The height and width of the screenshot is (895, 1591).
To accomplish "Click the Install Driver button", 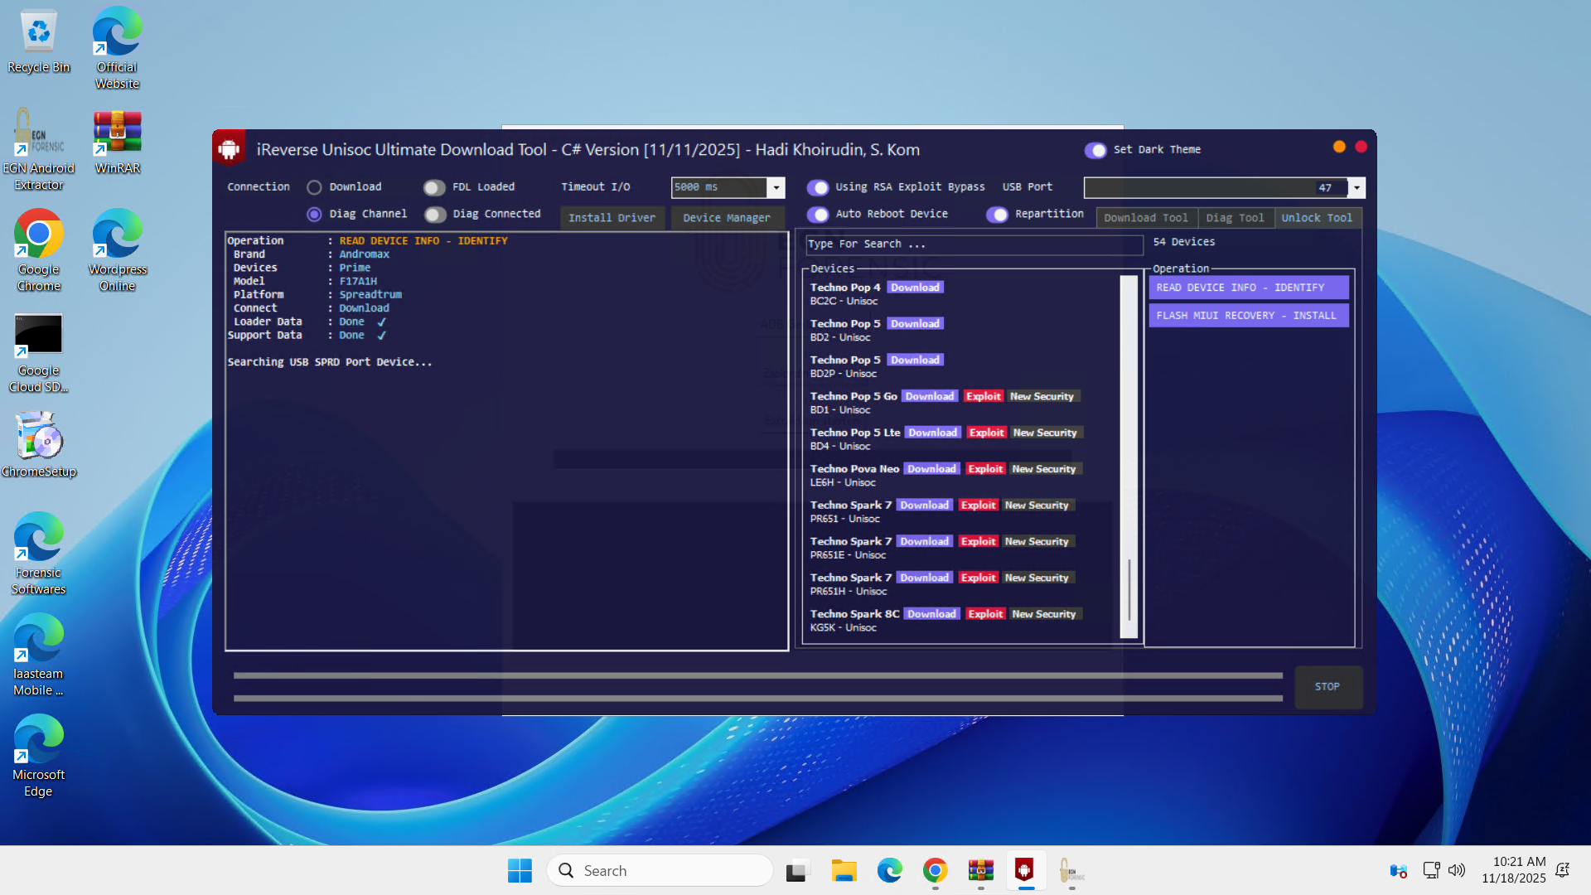I will [612, 218].
